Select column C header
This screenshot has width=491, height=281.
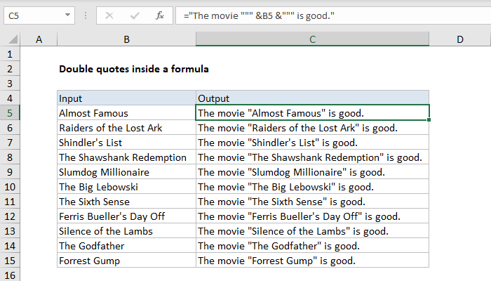(x=312, y=40)
